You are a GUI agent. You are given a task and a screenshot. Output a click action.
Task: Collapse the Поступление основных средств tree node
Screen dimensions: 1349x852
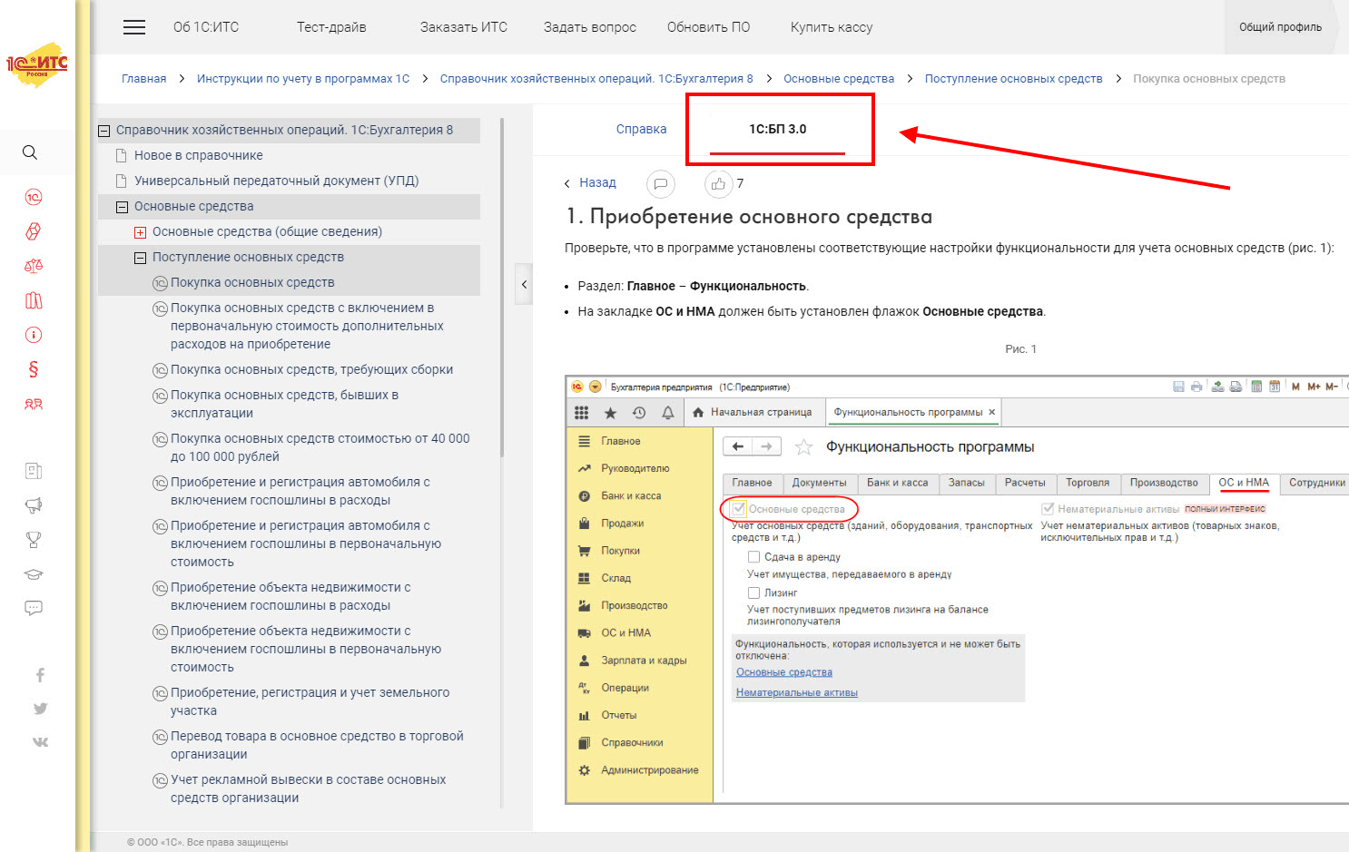140,258
